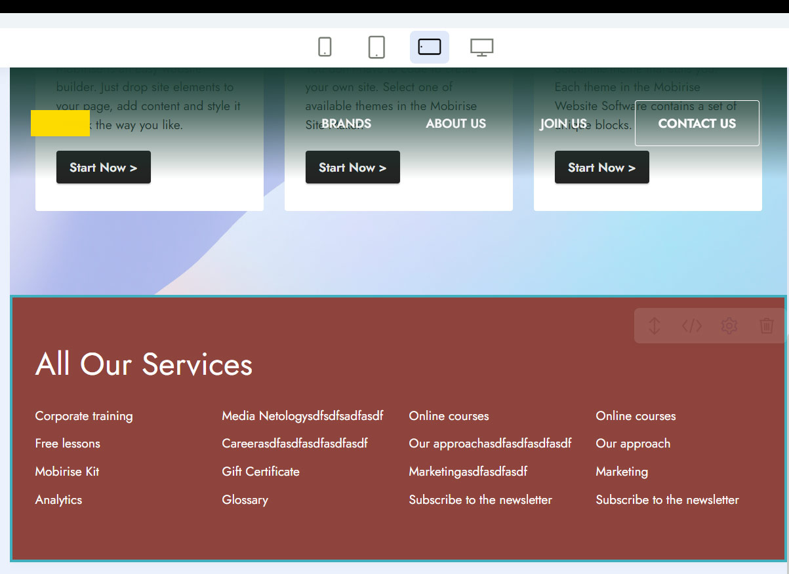Delete block with trash icon
This screenshot has width=789, height=574.
pos(766,326)
